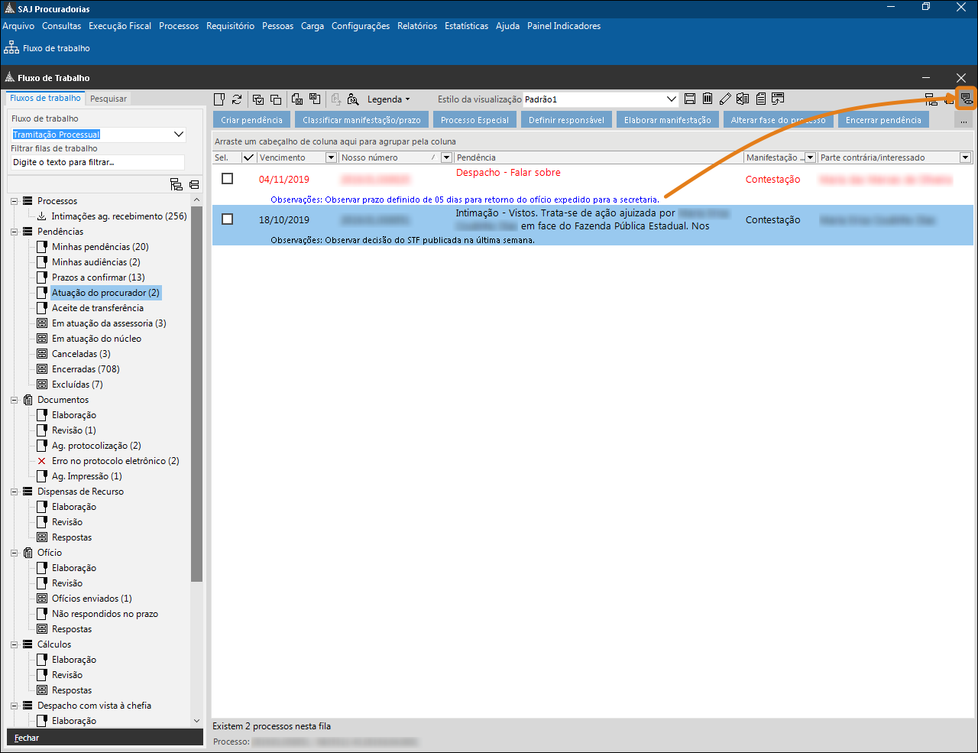Click the archive icon beside Encerradas (708)
The width and height of the screenshot is (978, 753).
pyautogui.click(x=42, y=369)
